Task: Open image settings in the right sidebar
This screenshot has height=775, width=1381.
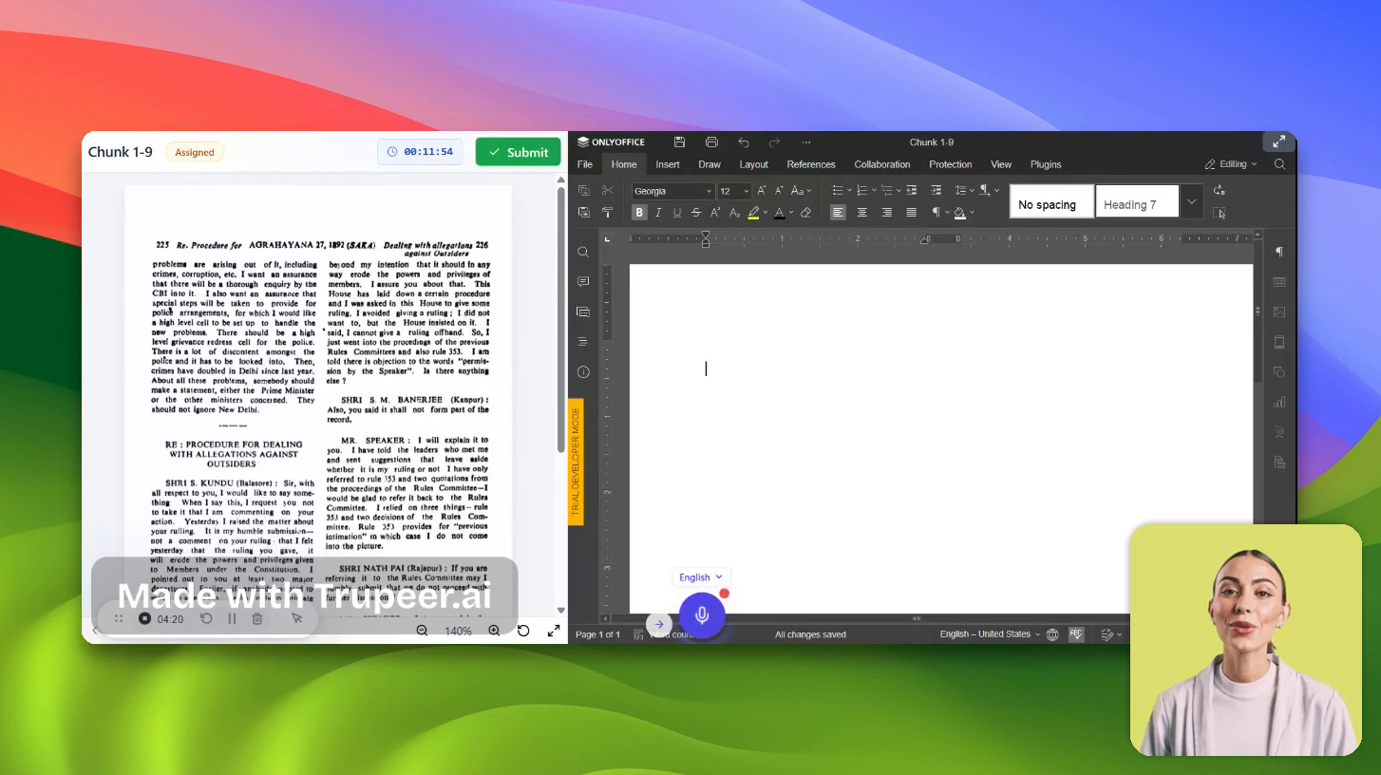Action: pos(1279,312)
